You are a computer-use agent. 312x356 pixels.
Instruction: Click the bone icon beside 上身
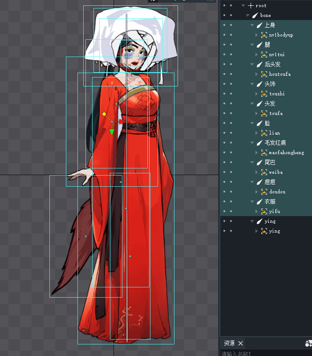(x=259, y=25)
